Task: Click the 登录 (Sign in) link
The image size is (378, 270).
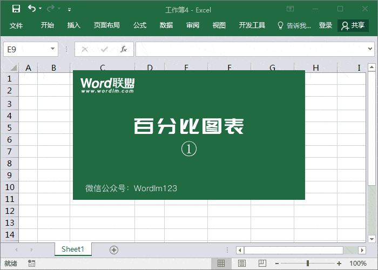Action: tap(326, 25)
